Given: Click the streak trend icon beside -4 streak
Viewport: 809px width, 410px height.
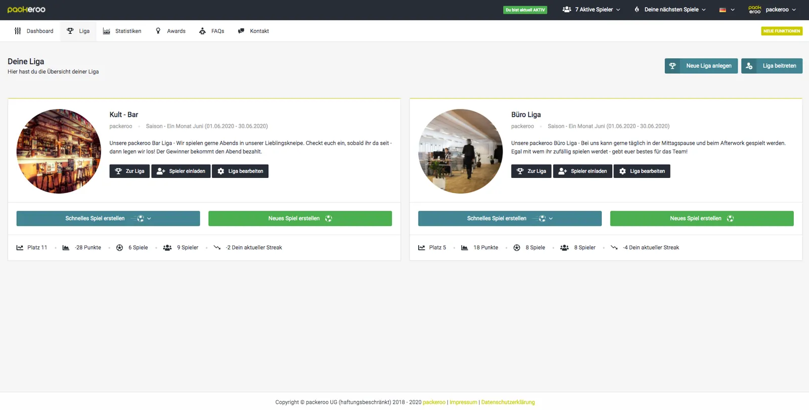Looking at the screenshot, I should [614, 248].
